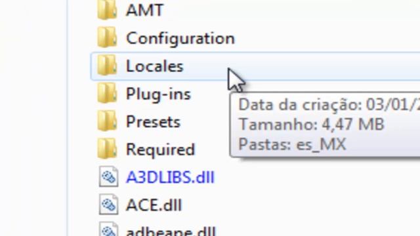Click the Required folder name
Image resolution: width=420 pixels, height=236 pixels.
pyautogui.click(x=160, y=149)
